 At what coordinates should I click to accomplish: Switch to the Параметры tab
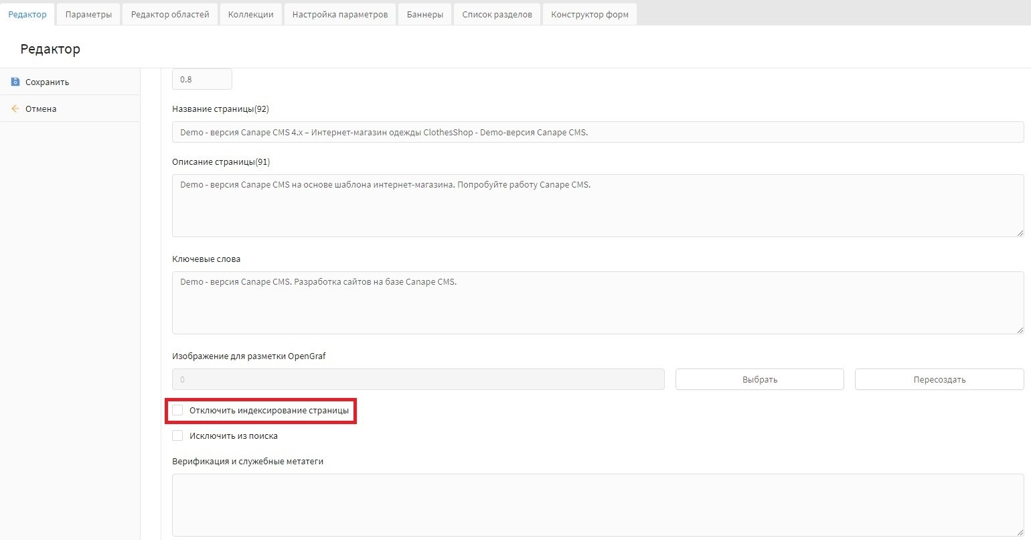(x=88, y=14)
